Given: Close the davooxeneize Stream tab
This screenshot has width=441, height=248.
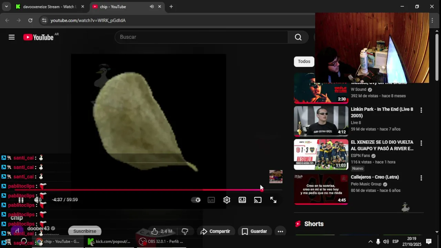Looking at the screenshot, I should [83, 7].
